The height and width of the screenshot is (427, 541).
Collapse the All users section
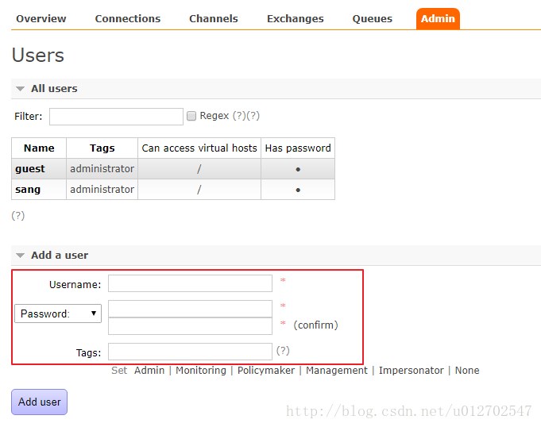click(53, 89)
